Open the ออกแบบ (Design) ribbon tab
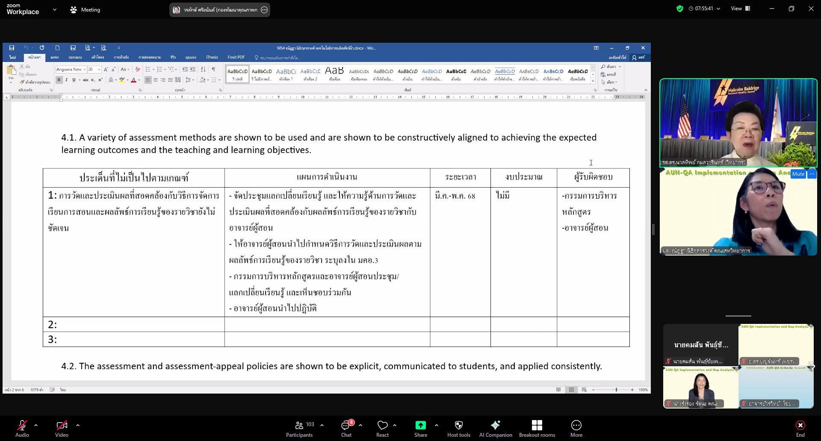 coord(75,57)
